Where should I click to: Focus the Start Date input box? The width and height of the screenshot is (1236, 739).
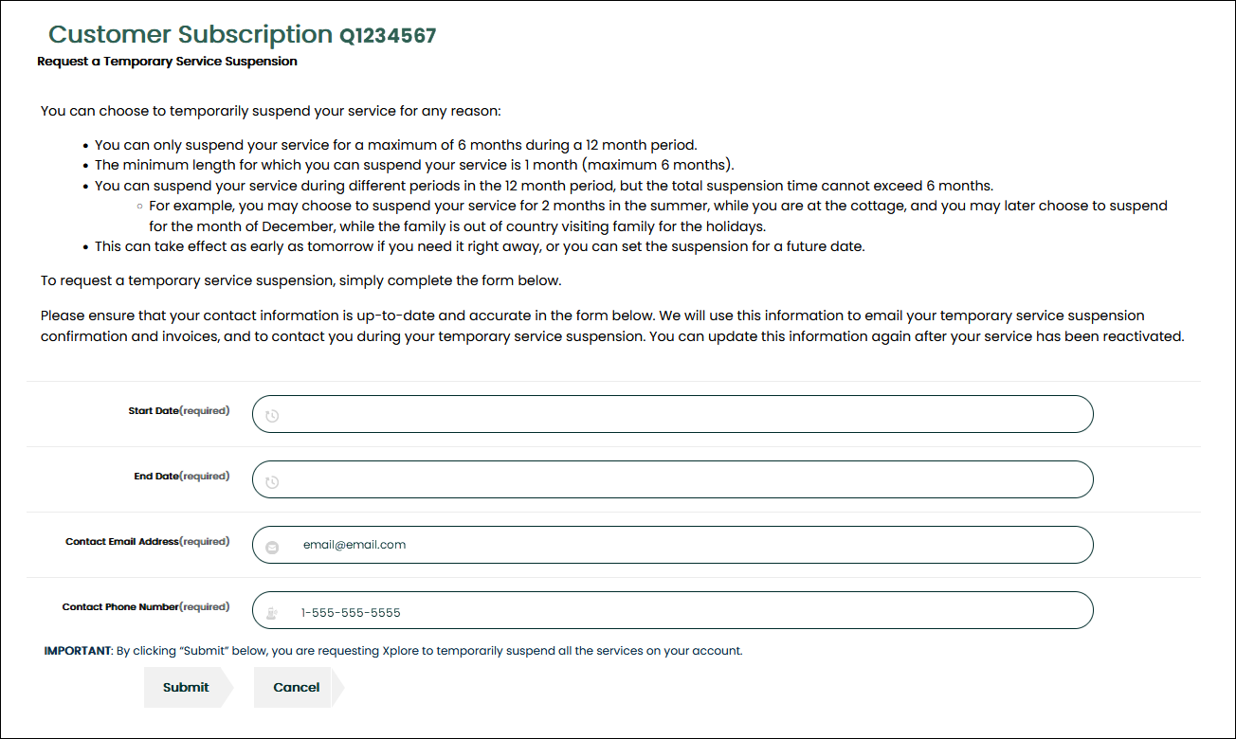pyautogui.click(x=673, y=414)
